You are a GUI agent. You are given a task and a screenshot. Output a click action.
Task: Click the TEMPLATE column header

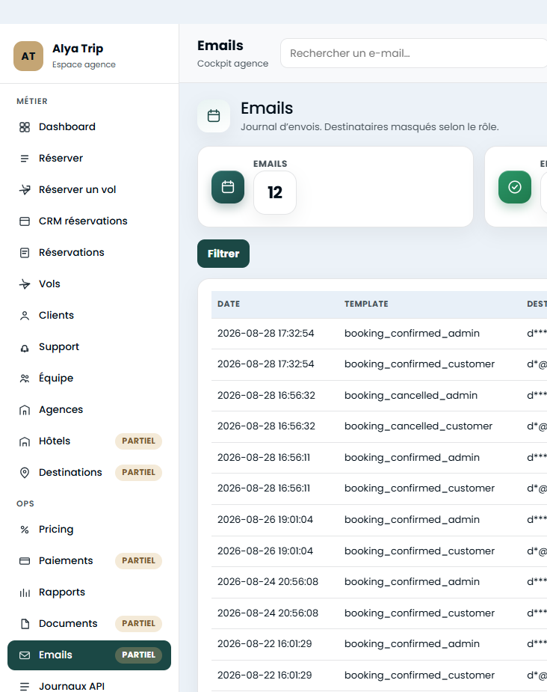tap(366, 304)
